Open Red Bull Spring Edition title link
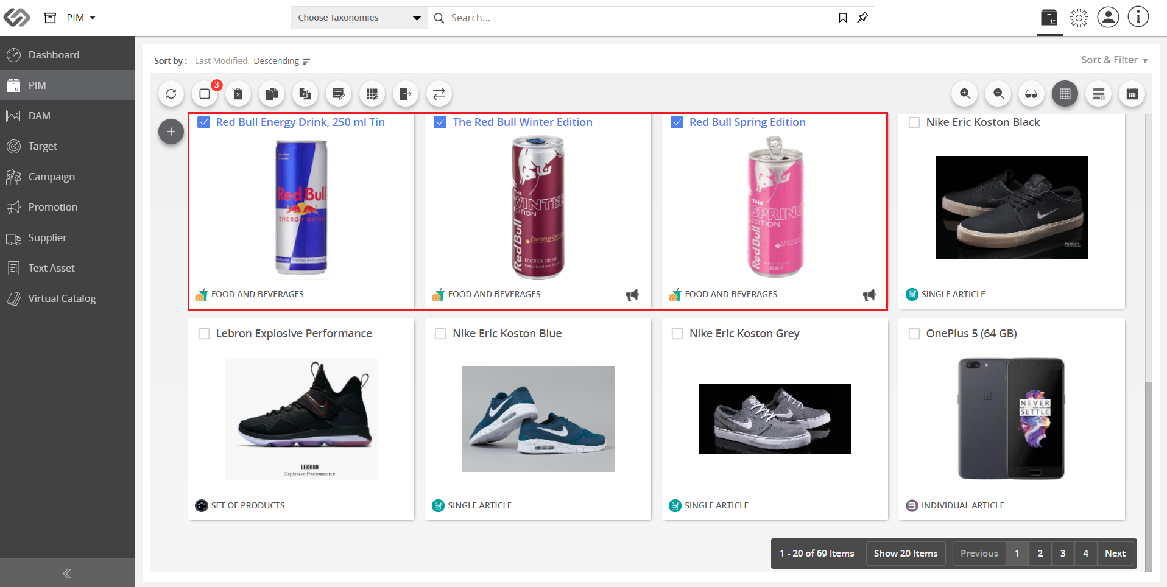Screen dimensions: 1167x587 (x=747, y=122)
